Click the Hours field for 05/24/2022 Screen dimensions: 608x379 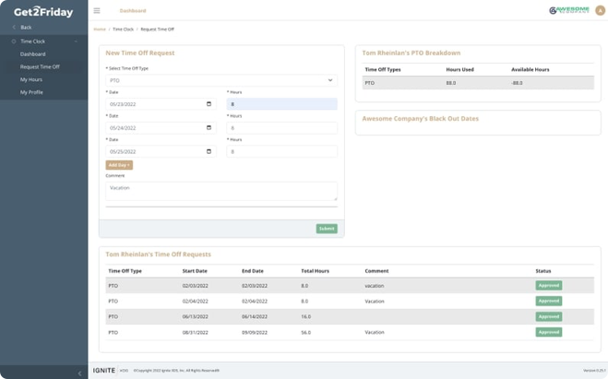click(282, 128)
